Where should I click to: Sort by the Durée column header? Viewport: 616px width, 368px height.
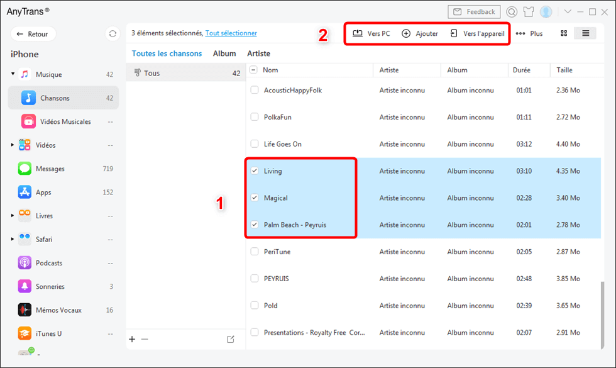(x=521, y=70)
